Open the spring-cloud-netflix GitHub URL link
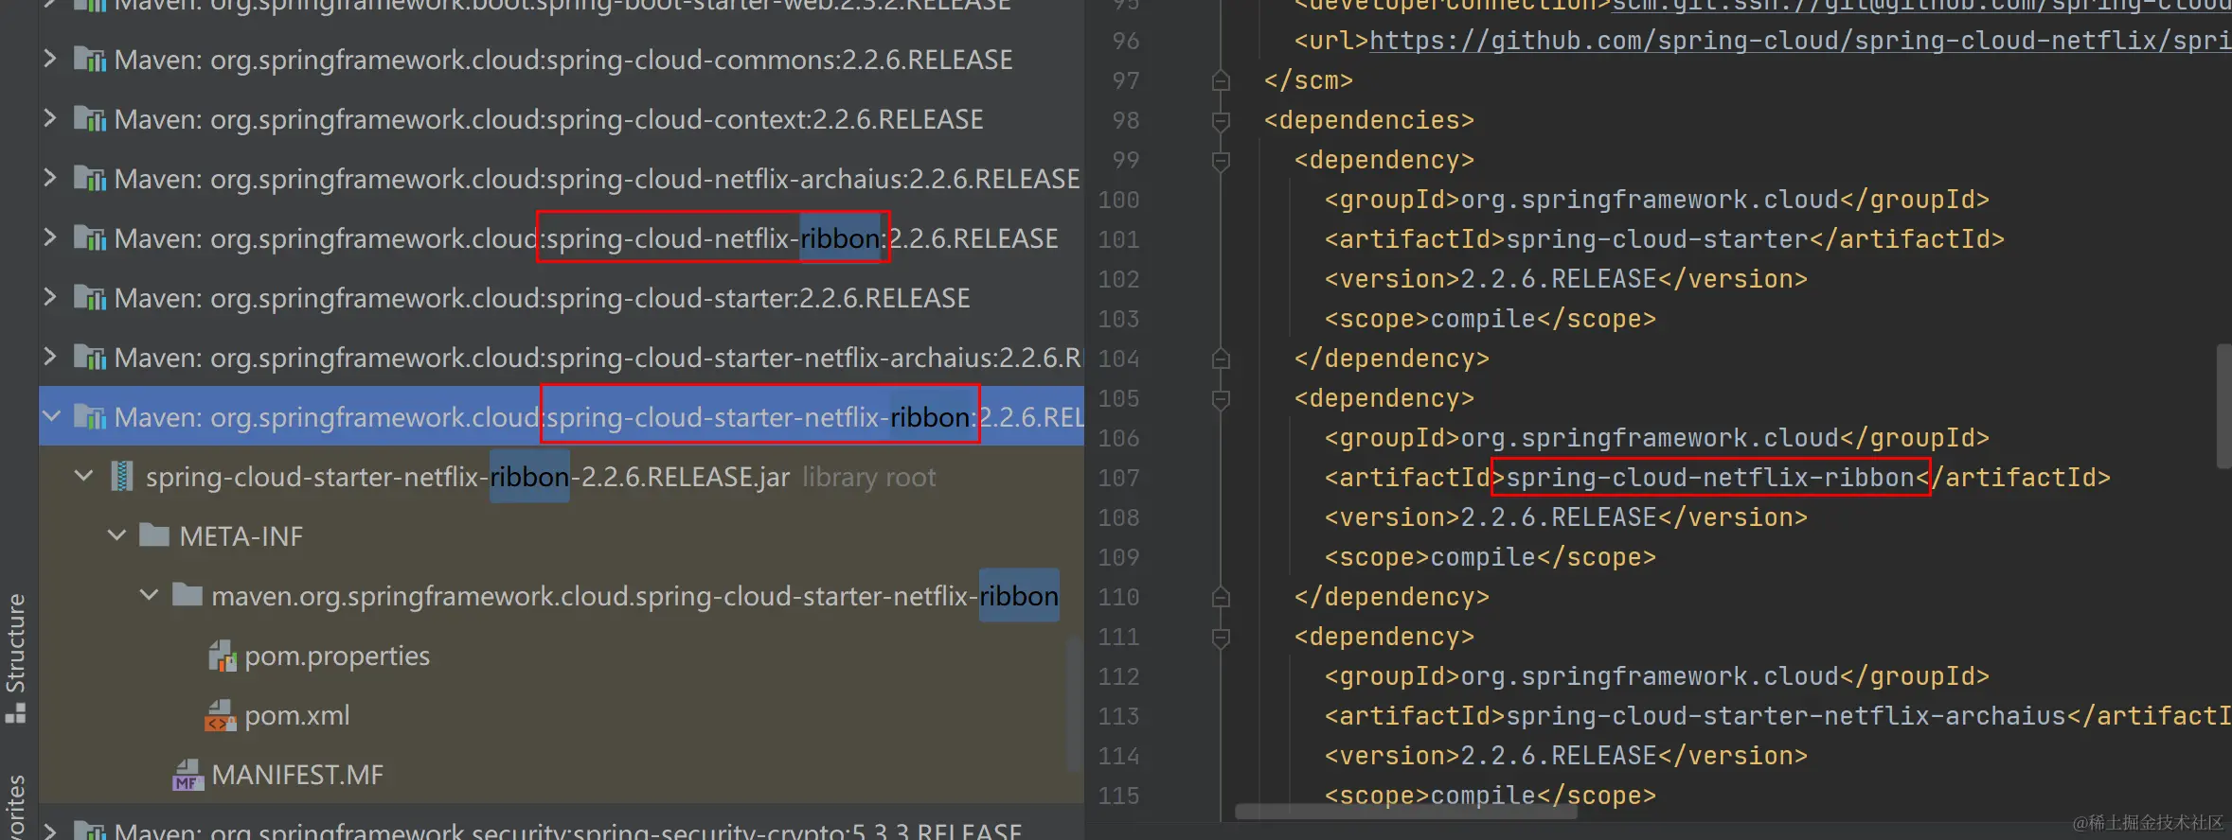The height and width of the screenshot is (840, 2232). tap(1800, 41)
